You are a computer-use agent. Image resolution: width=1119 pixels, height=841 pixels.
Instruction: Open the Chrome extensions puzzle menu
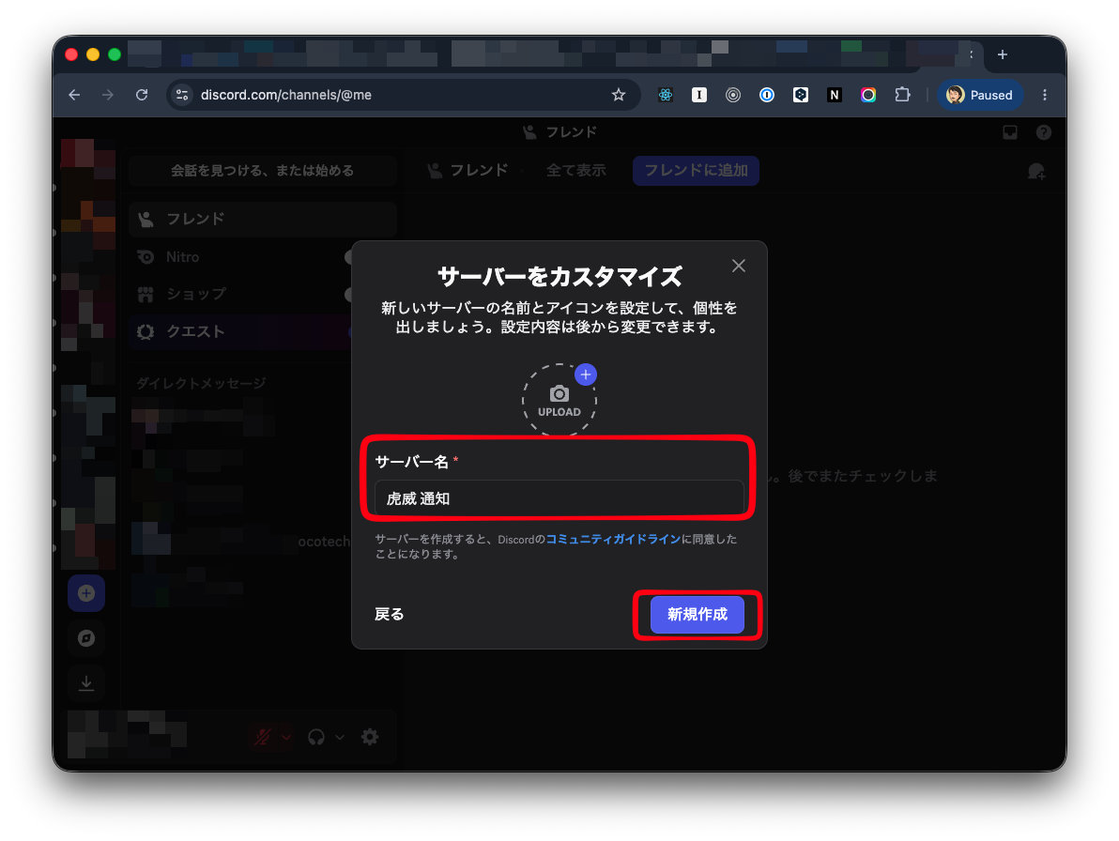pyautogui.click(x=902, y=95)
